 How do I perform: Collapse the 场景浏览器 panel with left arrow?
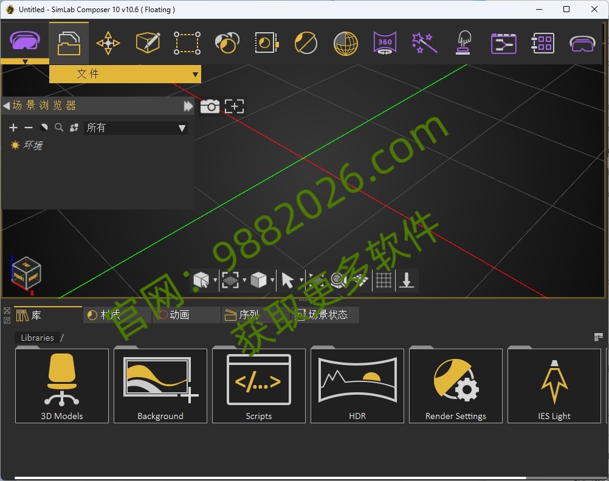coord(6,106)
